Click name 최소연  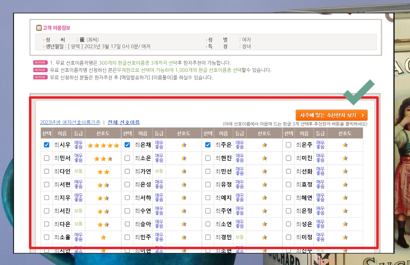click(x=223, y=224)
